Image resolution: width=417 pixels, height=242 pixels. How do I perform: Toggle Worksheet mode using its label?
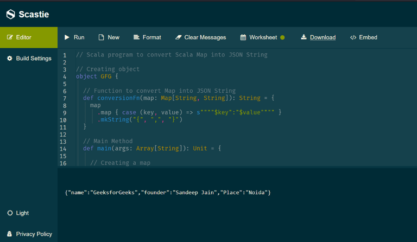click(263, 37)
